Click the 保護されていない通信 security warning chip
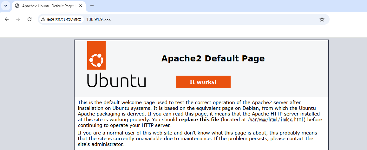 tap(61, 19)
